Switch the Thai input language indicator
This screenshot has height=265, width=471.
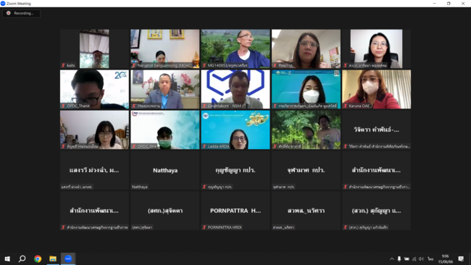point(430,258)
